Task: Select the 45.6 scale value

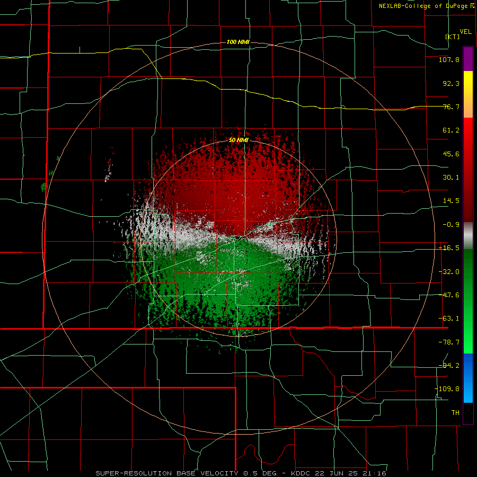Action: point(451,154)
